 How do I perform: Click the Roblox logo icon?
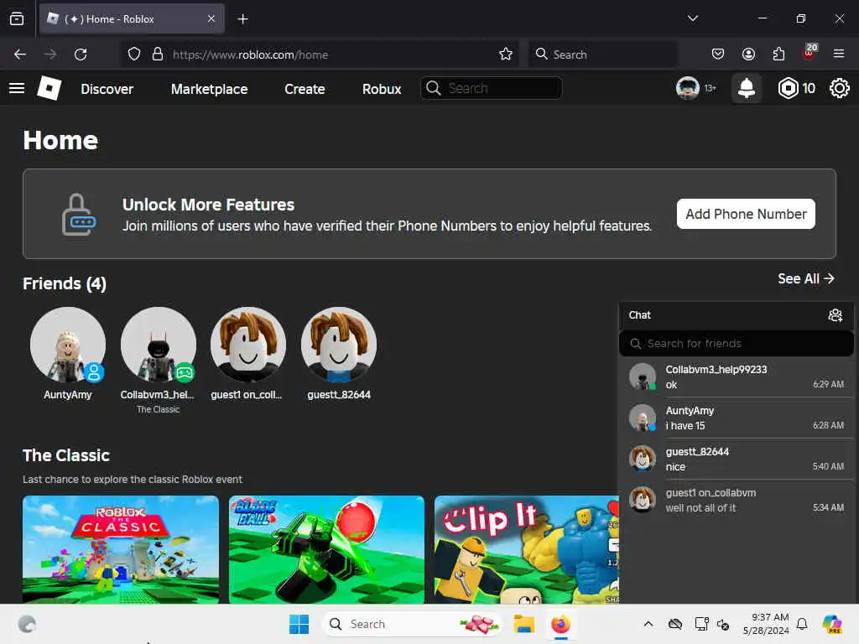[x=49, y=88]
